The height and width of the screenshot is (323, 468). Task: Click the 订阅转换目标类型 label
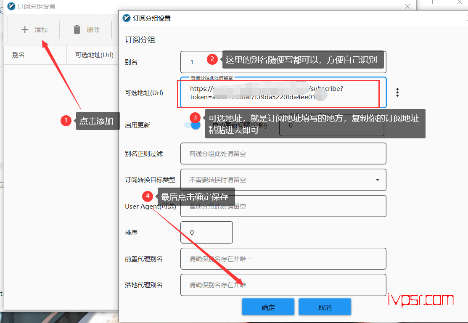point(150,180)
